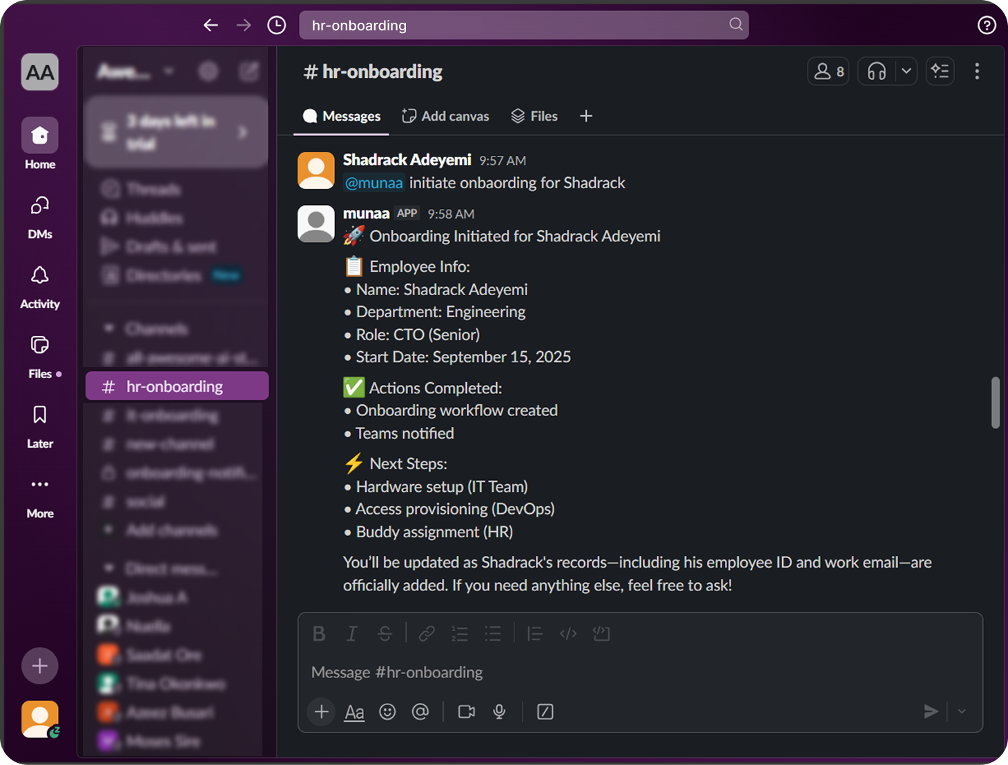Viewport: 1008px width, 765px height.
Task: Click the Add canvas tab
Action: (x=445, y=116)
